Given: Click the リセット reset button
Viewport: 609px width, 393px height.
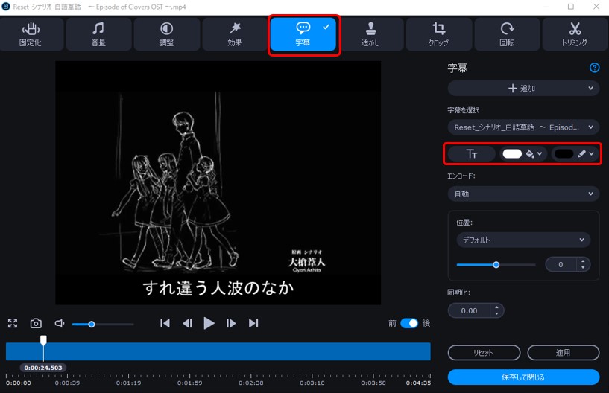Looking at the screenshot, I should click(x=484, y=353).
